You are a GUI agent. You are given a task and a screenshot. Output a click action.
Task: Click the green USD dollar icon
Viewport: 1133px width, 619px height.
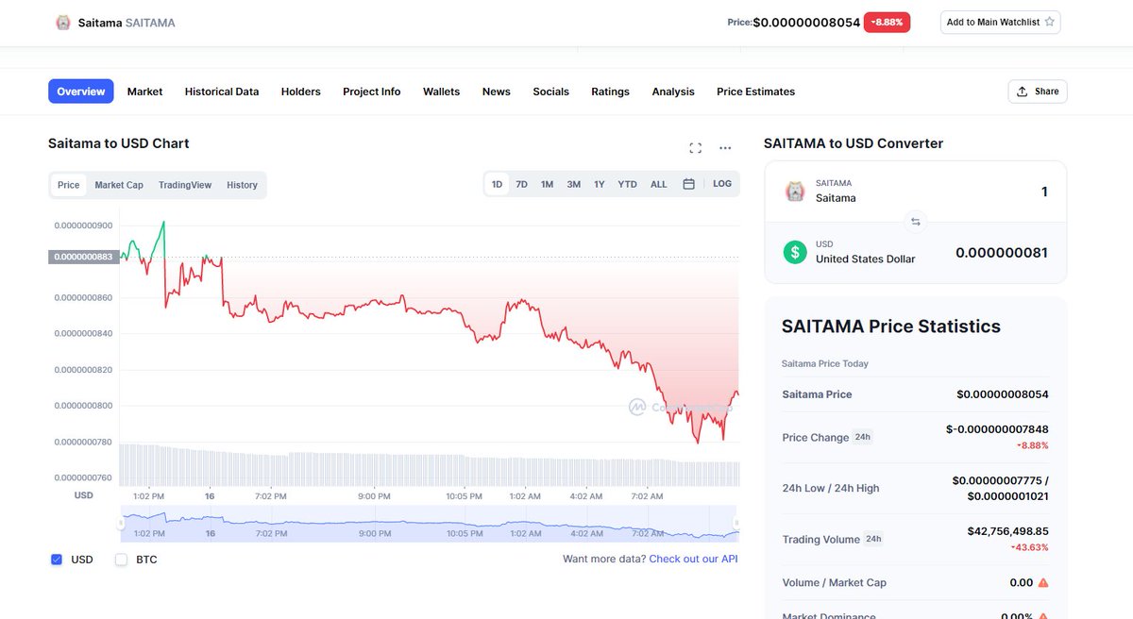click(795, 252)
